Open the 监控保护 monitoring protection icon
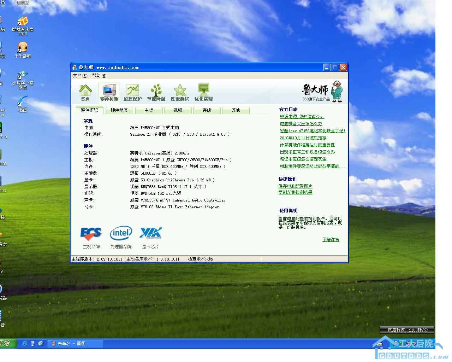This screenshot has width=452, height=362. [132, 93]
